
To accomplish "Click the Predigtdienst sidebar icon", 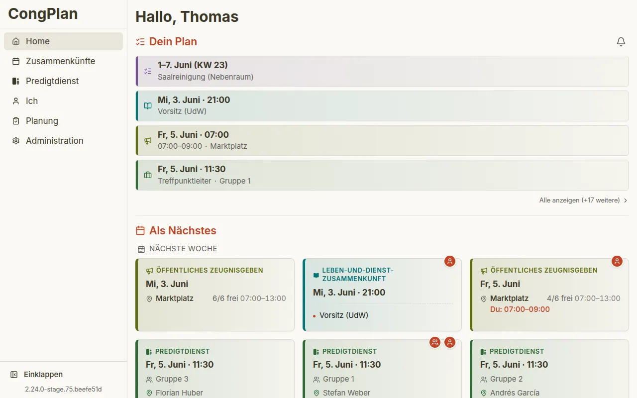I will point(16,81).
